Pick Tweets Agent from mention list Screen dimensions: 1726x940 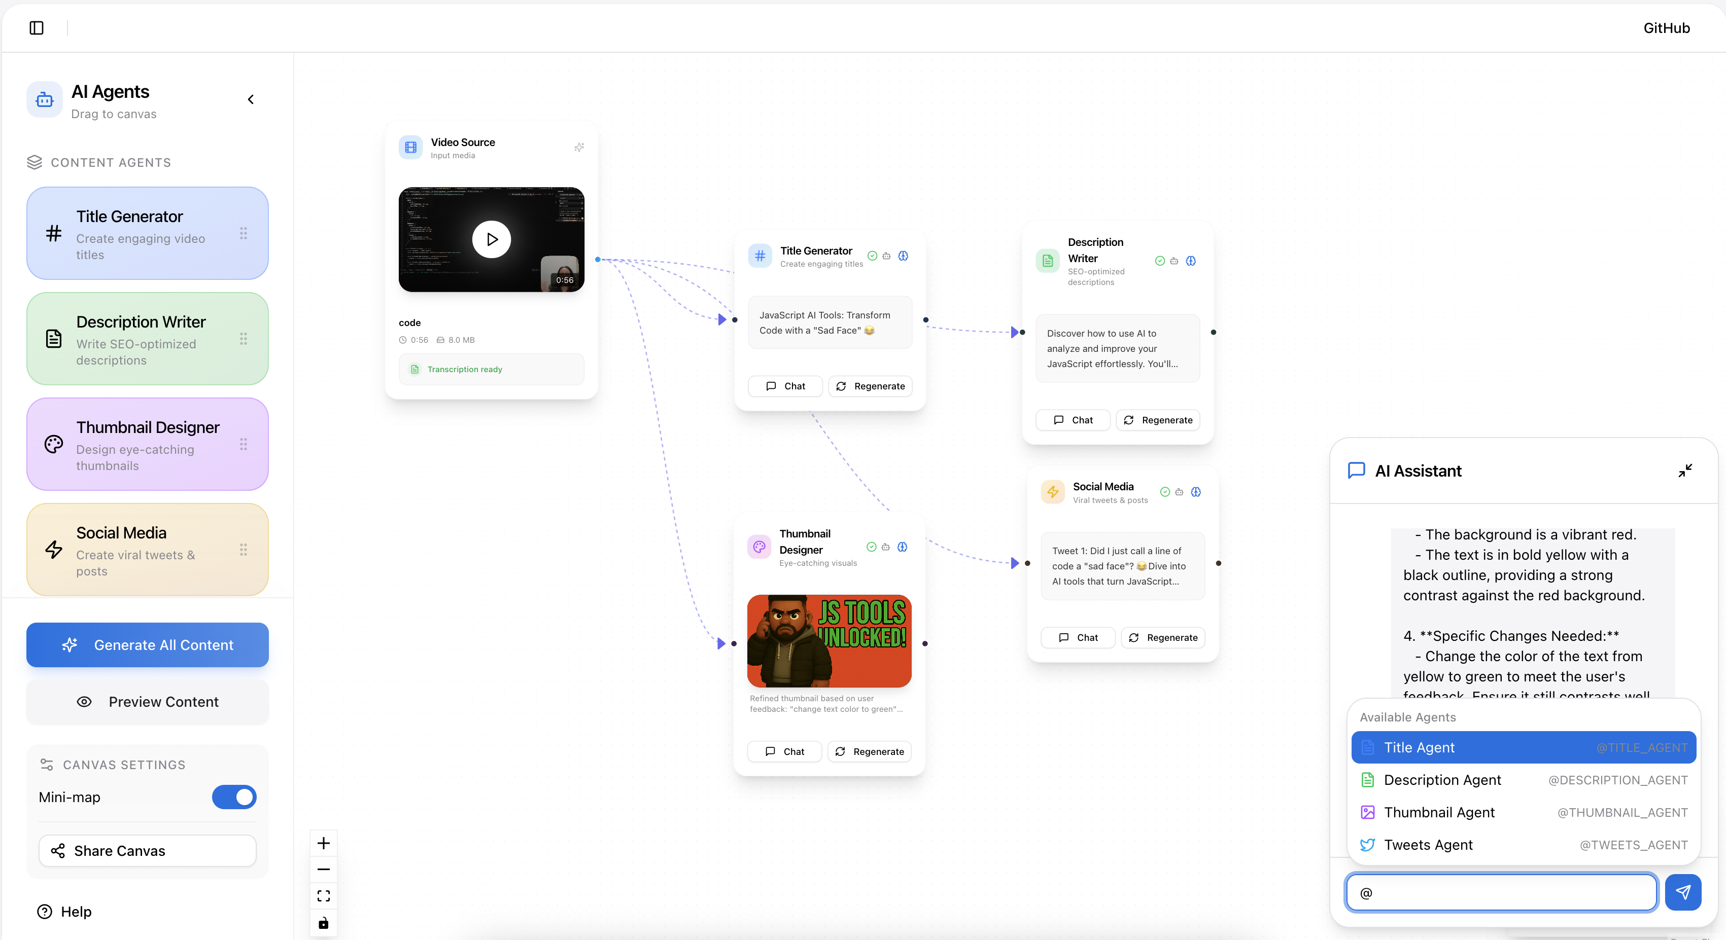1523,845
